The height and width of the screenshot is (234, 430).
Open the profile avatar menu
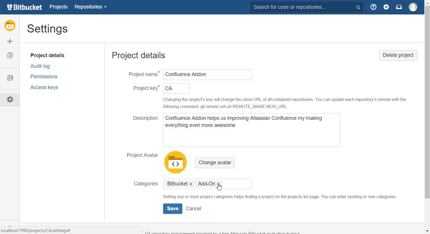point(413,7)
